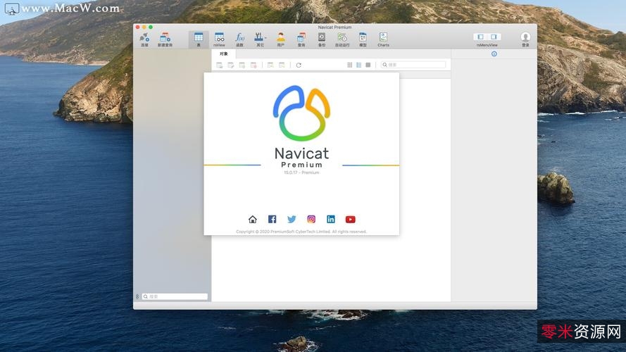
Task: Open the Function f(x) icon
Action: (x=239, y=37)
